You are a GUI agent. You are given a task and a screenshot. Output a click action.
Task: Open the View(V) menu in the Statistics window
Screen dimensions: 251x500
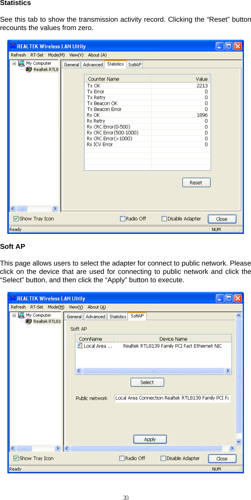[76, 55]
